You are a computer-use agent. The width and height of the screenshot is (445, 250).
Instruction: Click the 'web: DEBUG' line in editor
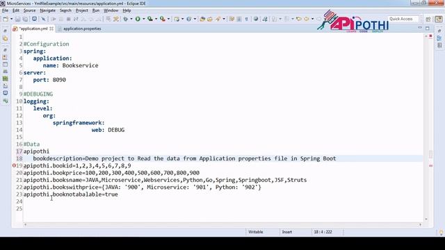pyautogui.click(x=108, y=130)
